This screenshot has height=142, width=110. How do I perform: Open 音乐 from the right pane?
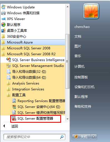click(78, 56)
